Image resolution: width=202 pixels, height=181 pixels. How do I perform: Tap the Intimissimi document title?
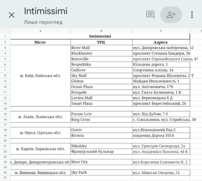click(46, 11)
